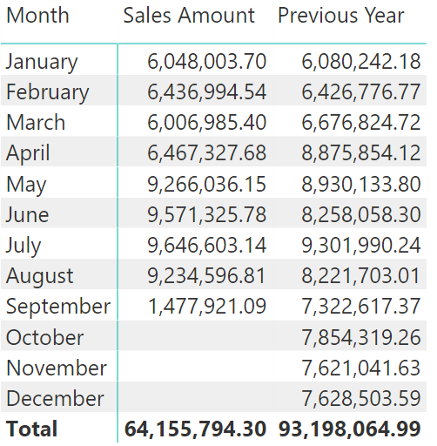Image resolution: width=437 pixels, height=446 pixels.
Task: Select the December month cell
Action: pyautogui.click(x=55, y=398)
